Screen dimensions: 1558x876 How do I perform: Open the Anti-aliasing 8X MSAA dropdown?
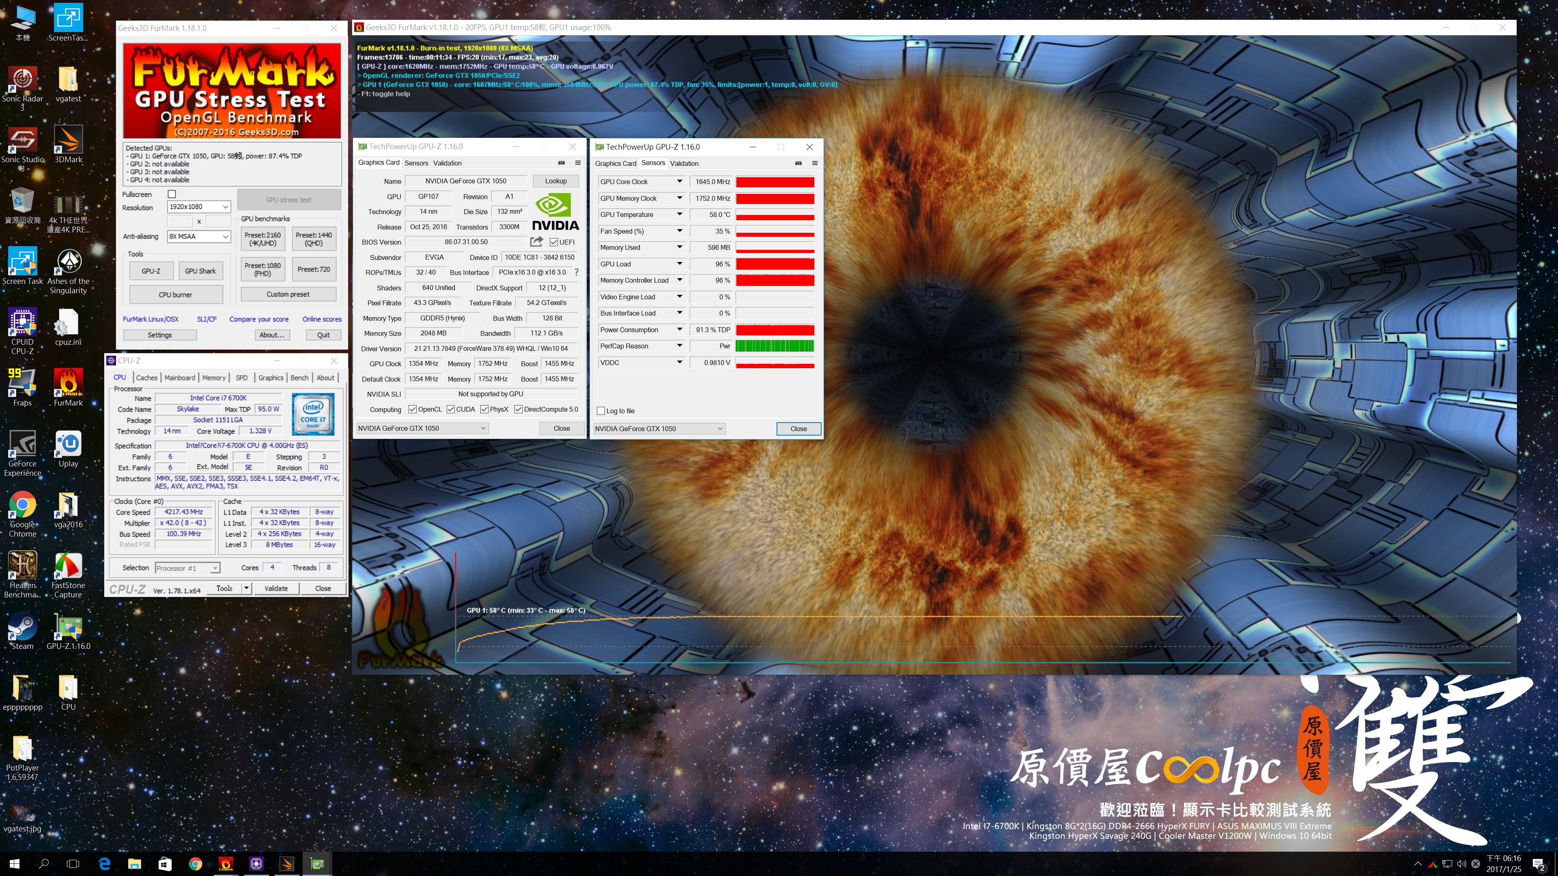pyautogui.click(x=199, y=236)
